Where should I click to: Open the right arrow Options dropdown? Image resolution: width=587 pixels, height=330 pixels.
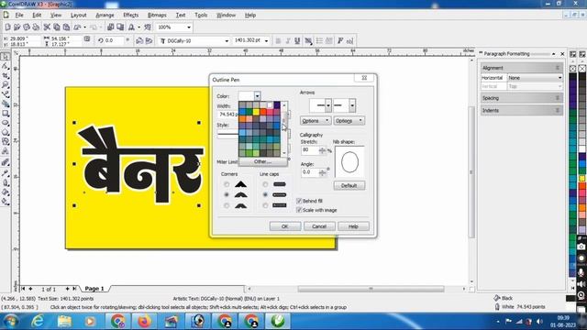[x=349, y=121]
